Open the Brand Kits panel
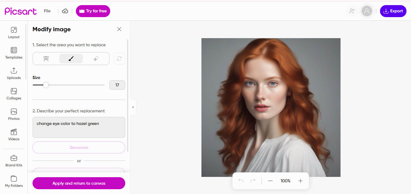The height and width of the screenshot is (194, 411). 14,160
